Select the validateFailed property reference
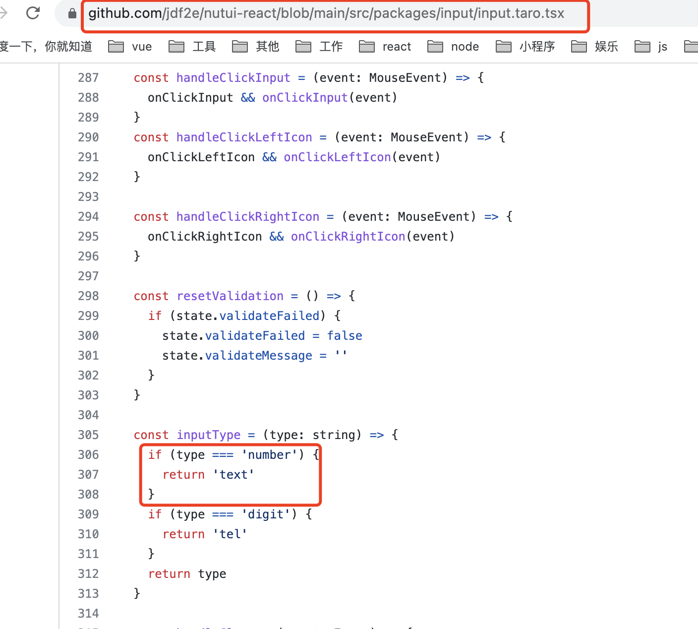 click(x=269, y=315)
